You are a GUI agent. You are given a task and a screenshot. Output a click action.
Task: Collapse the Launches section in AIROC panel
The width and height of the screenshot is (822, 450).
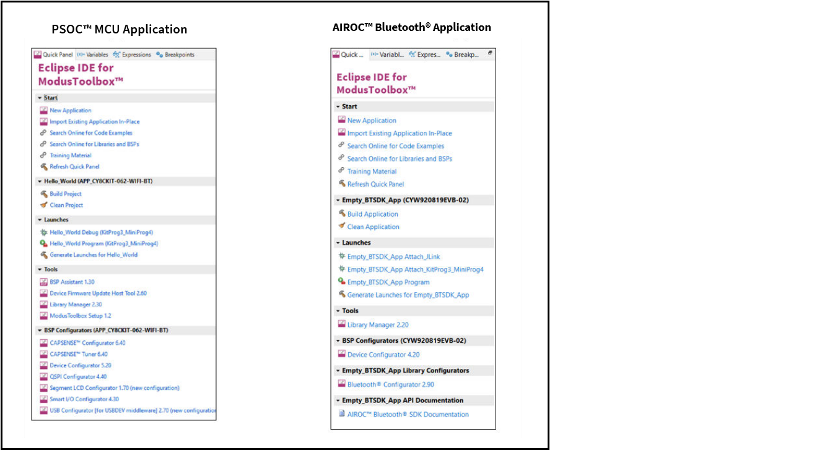point(338,243)
